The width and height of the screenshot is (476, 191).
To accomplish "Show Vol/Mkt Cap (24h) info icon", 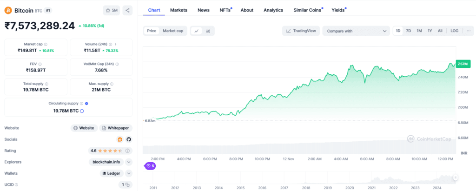I will (x=117, y=65).
